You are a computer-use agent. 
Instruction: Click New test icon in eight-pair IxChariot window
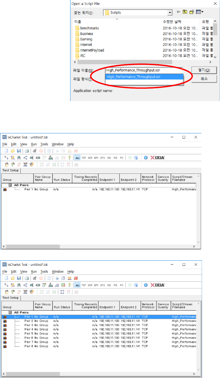[7, 278]
